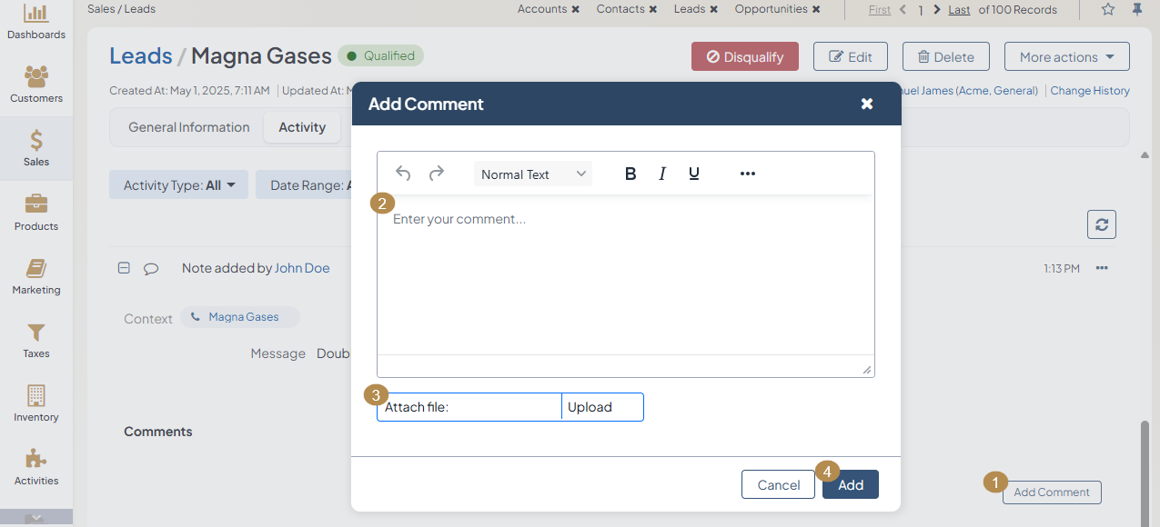
Task: Switch to Activity tab
Action: (302, 127)
